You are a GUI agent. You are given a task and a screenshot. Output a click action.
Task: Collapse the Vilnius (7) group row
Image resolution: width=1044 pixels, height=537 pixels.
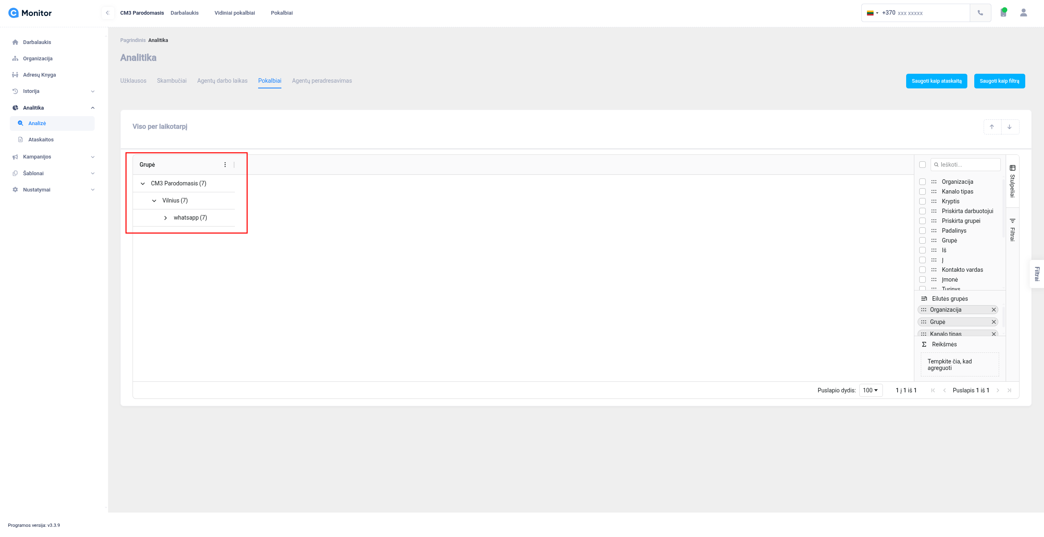154,201
